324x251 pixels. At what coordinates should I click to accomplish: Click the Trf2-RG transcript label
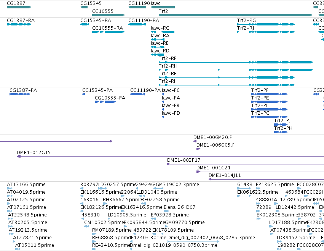click(x=246, y=21)
